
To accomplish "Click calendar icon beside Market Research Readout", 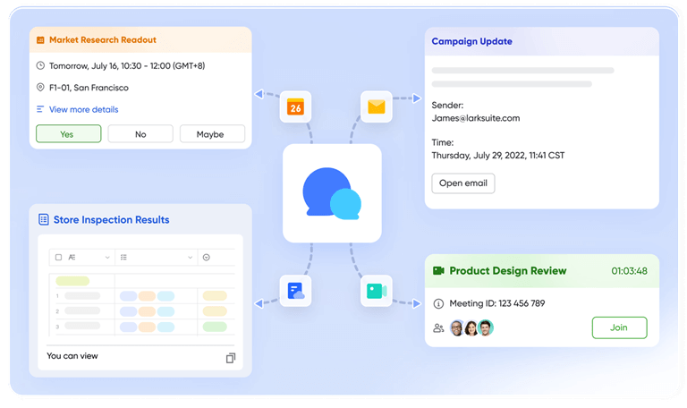I will pos(40,40).
